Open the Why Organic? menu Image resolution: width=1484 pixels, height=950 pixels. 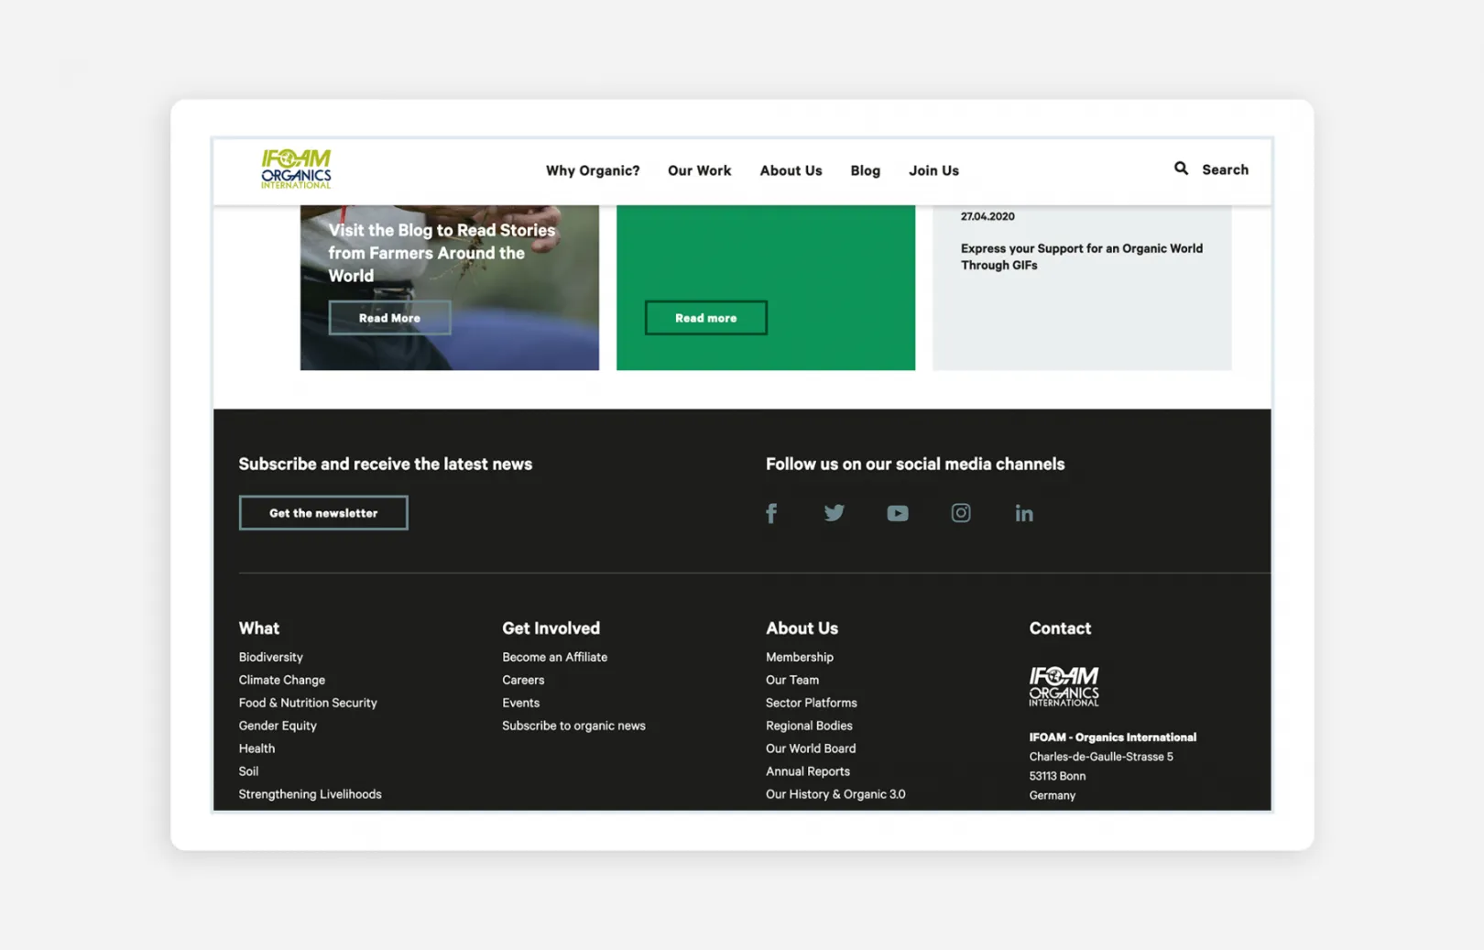tap(592, 170)
